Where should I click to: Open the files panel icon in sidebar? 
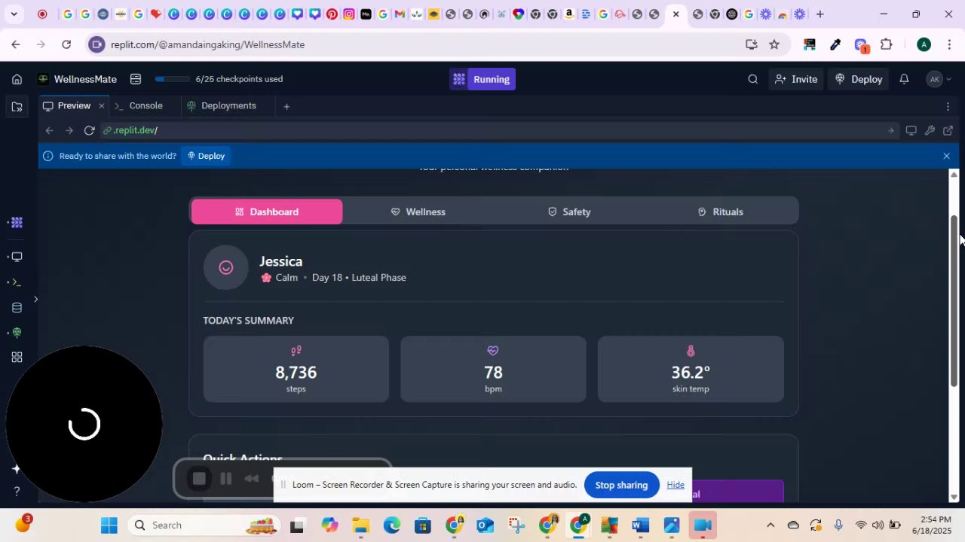tap(17, 107)
